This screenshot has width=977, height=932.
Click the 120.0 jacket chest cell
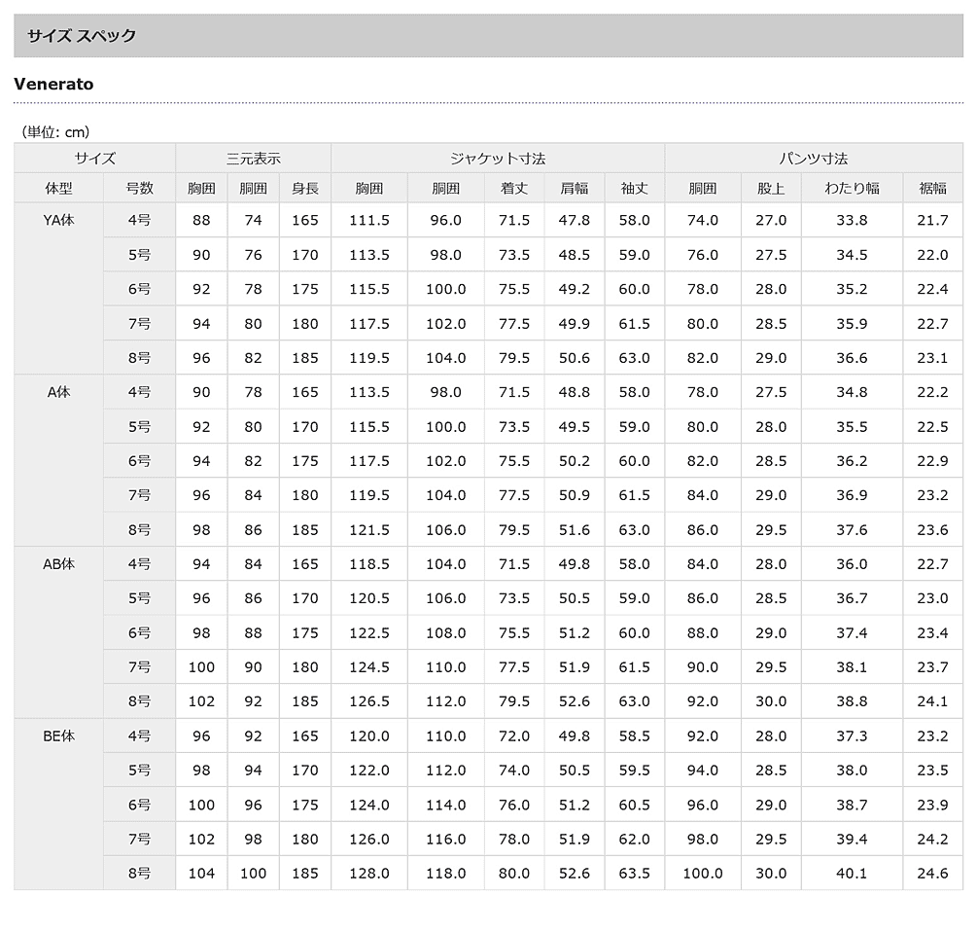coord(368,736)
